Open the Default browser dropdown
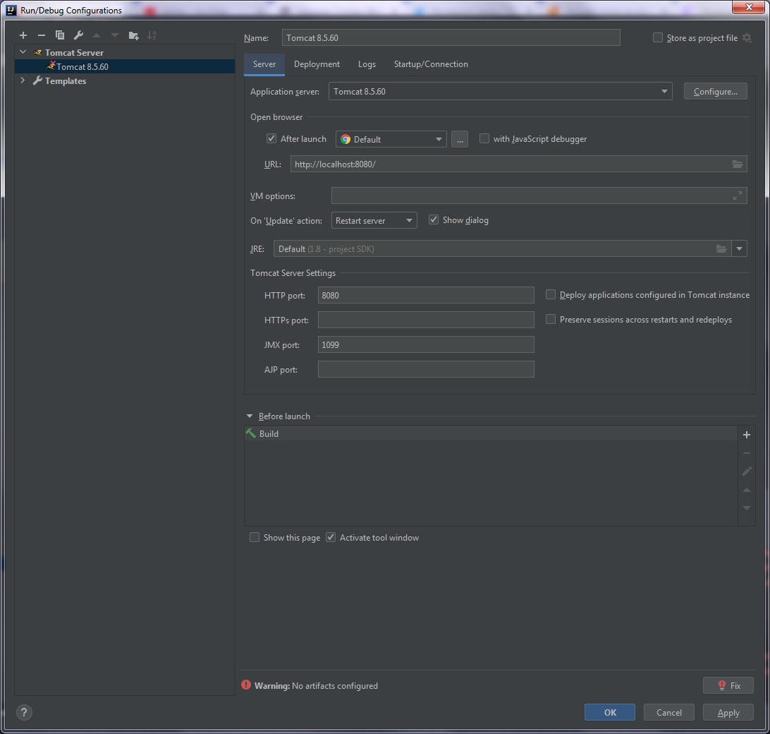This screenshot has width=770, height=734. tap(391, 139)
